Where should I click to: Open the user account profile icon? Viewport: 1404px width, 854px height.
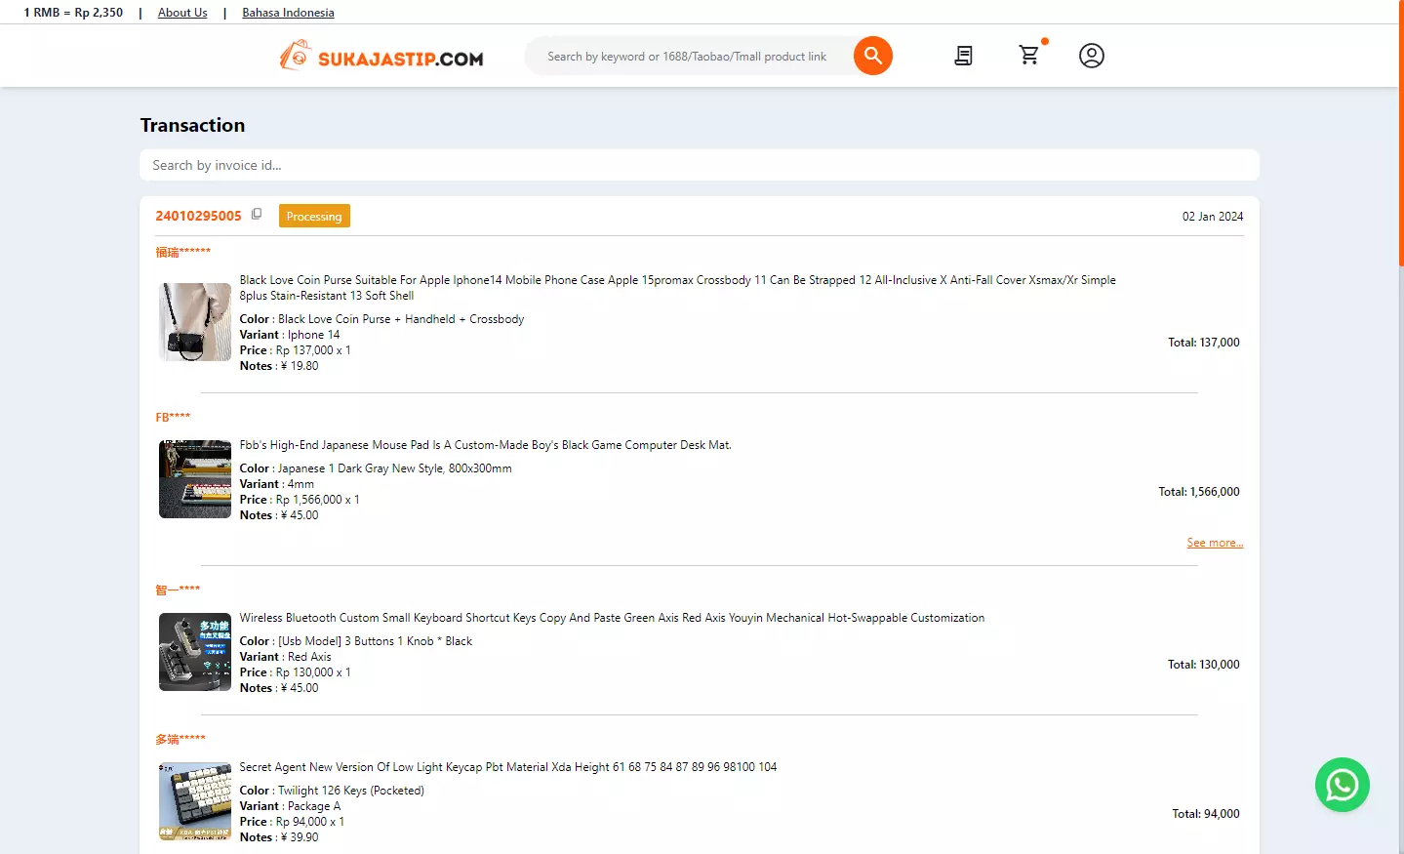pos(1092,56)
